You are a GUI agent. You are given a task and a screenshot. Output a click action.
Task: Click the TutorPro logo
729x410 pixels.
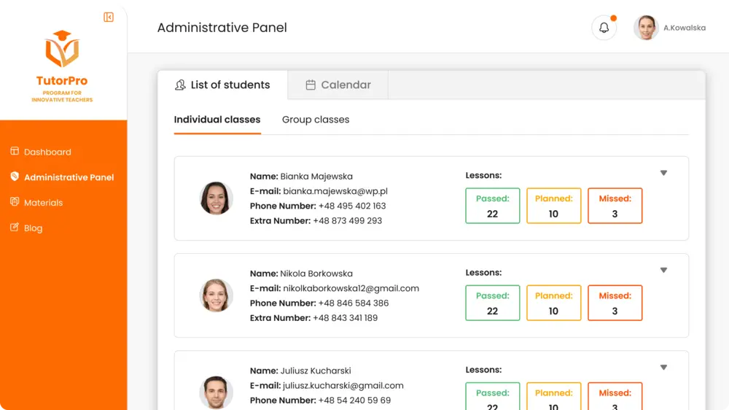pyautogui.click(x=62, y=66)
